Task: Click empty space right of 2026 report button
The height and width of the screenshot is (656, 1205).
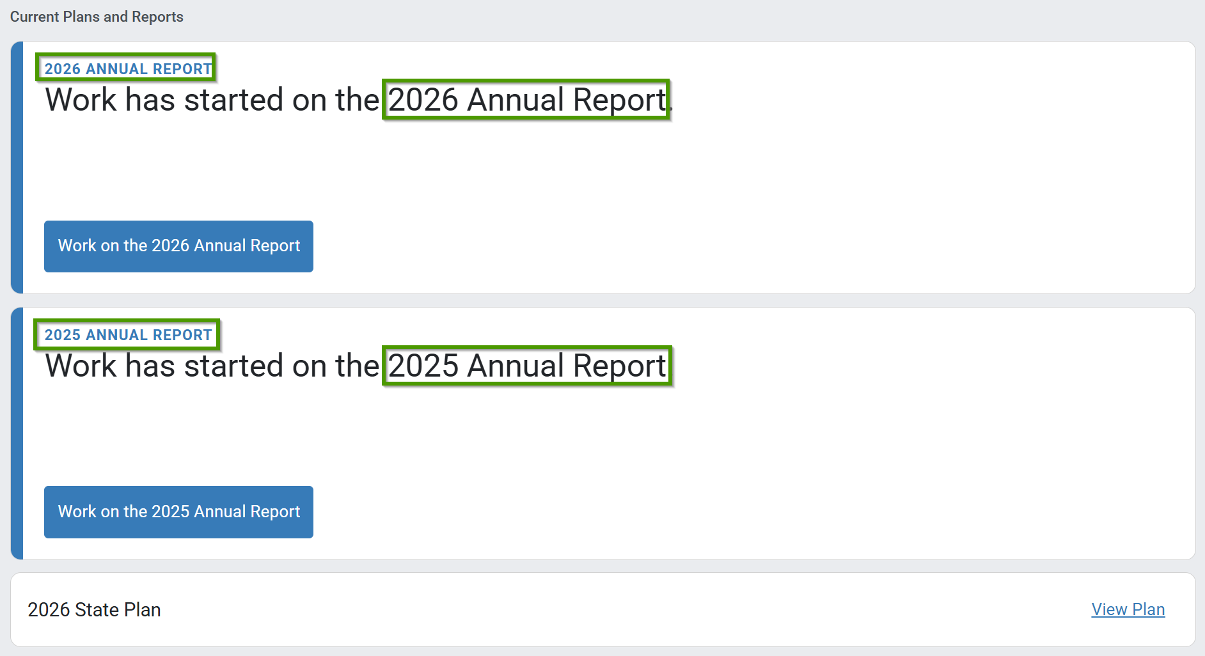Action: pyautogui.click(x=704, y=246)
